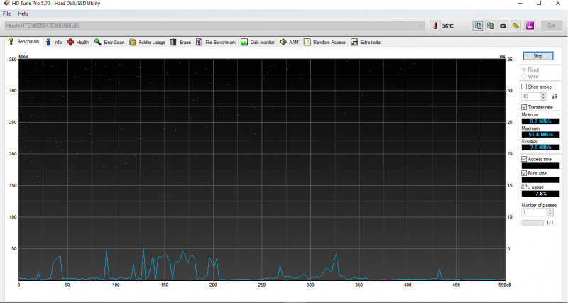Toggle the Access time checkbox
The width and height of the screenshot is (568, 303).
[525, 159]
